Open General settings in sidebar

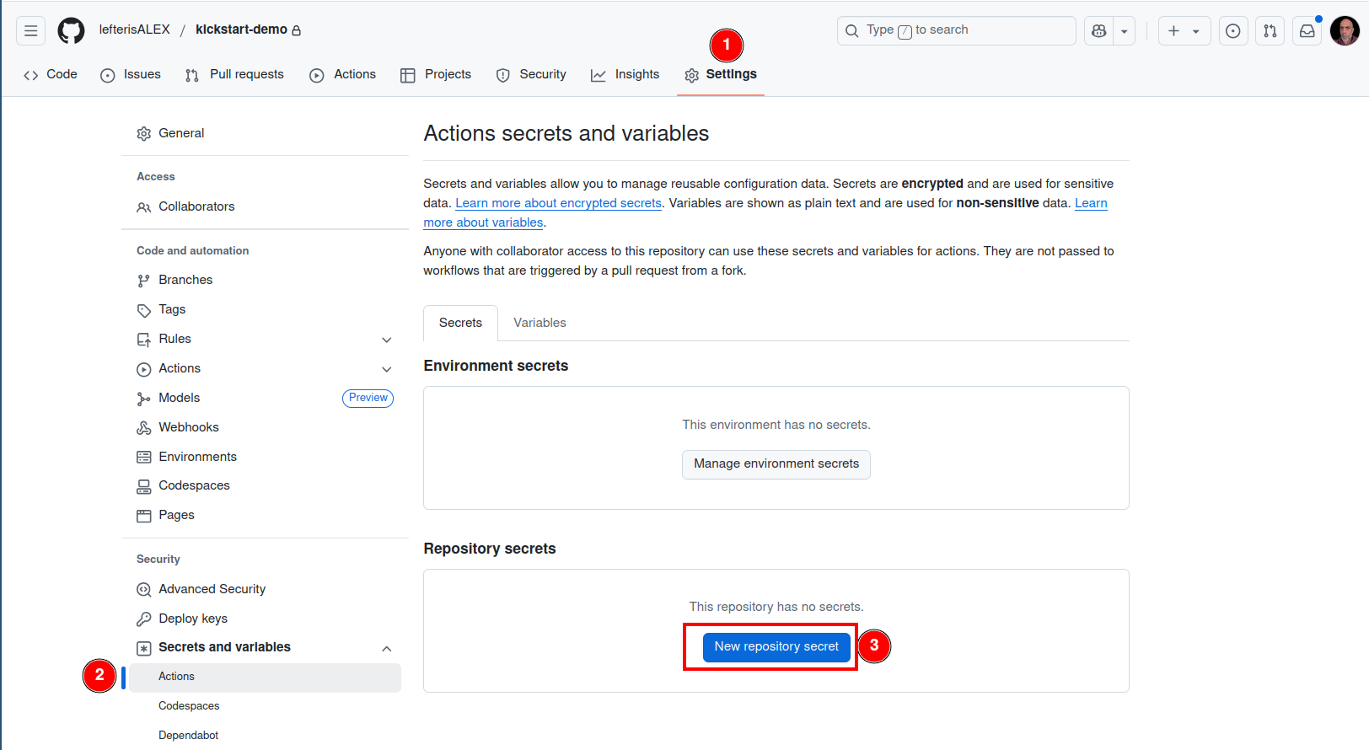pyautogui.click(x=266, y=133)
